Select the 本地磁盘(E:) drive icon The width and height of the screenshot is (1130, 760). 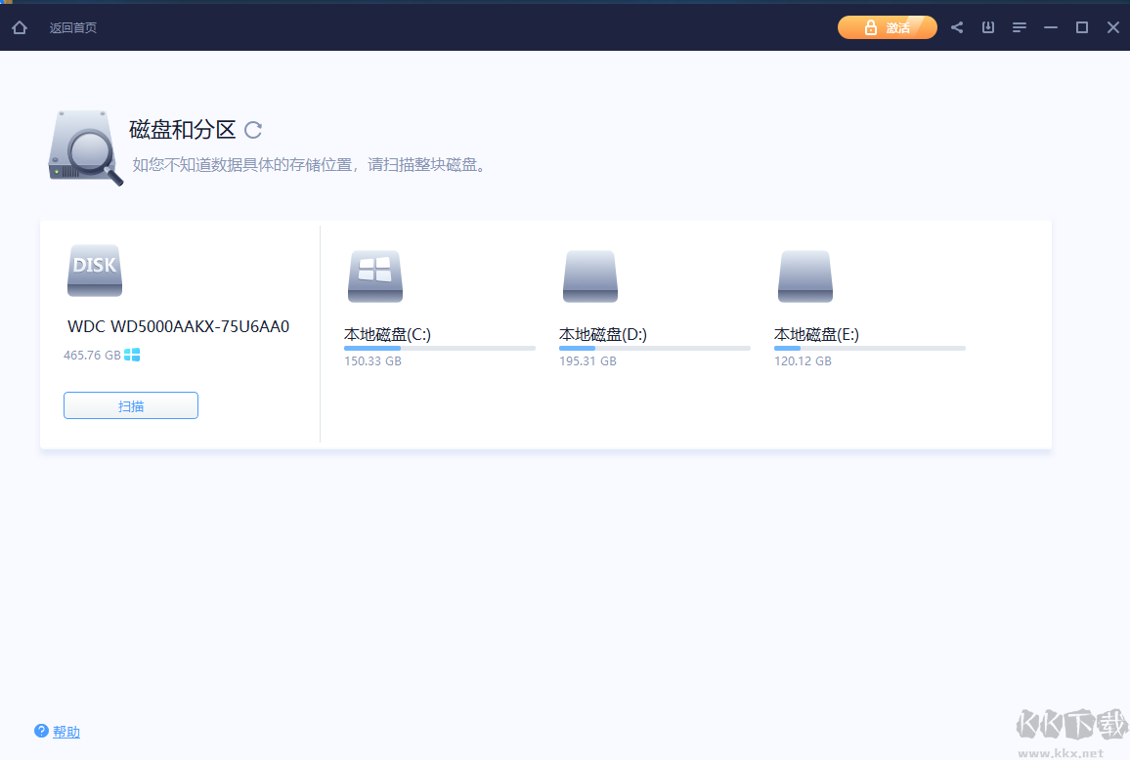coord(804,276)
